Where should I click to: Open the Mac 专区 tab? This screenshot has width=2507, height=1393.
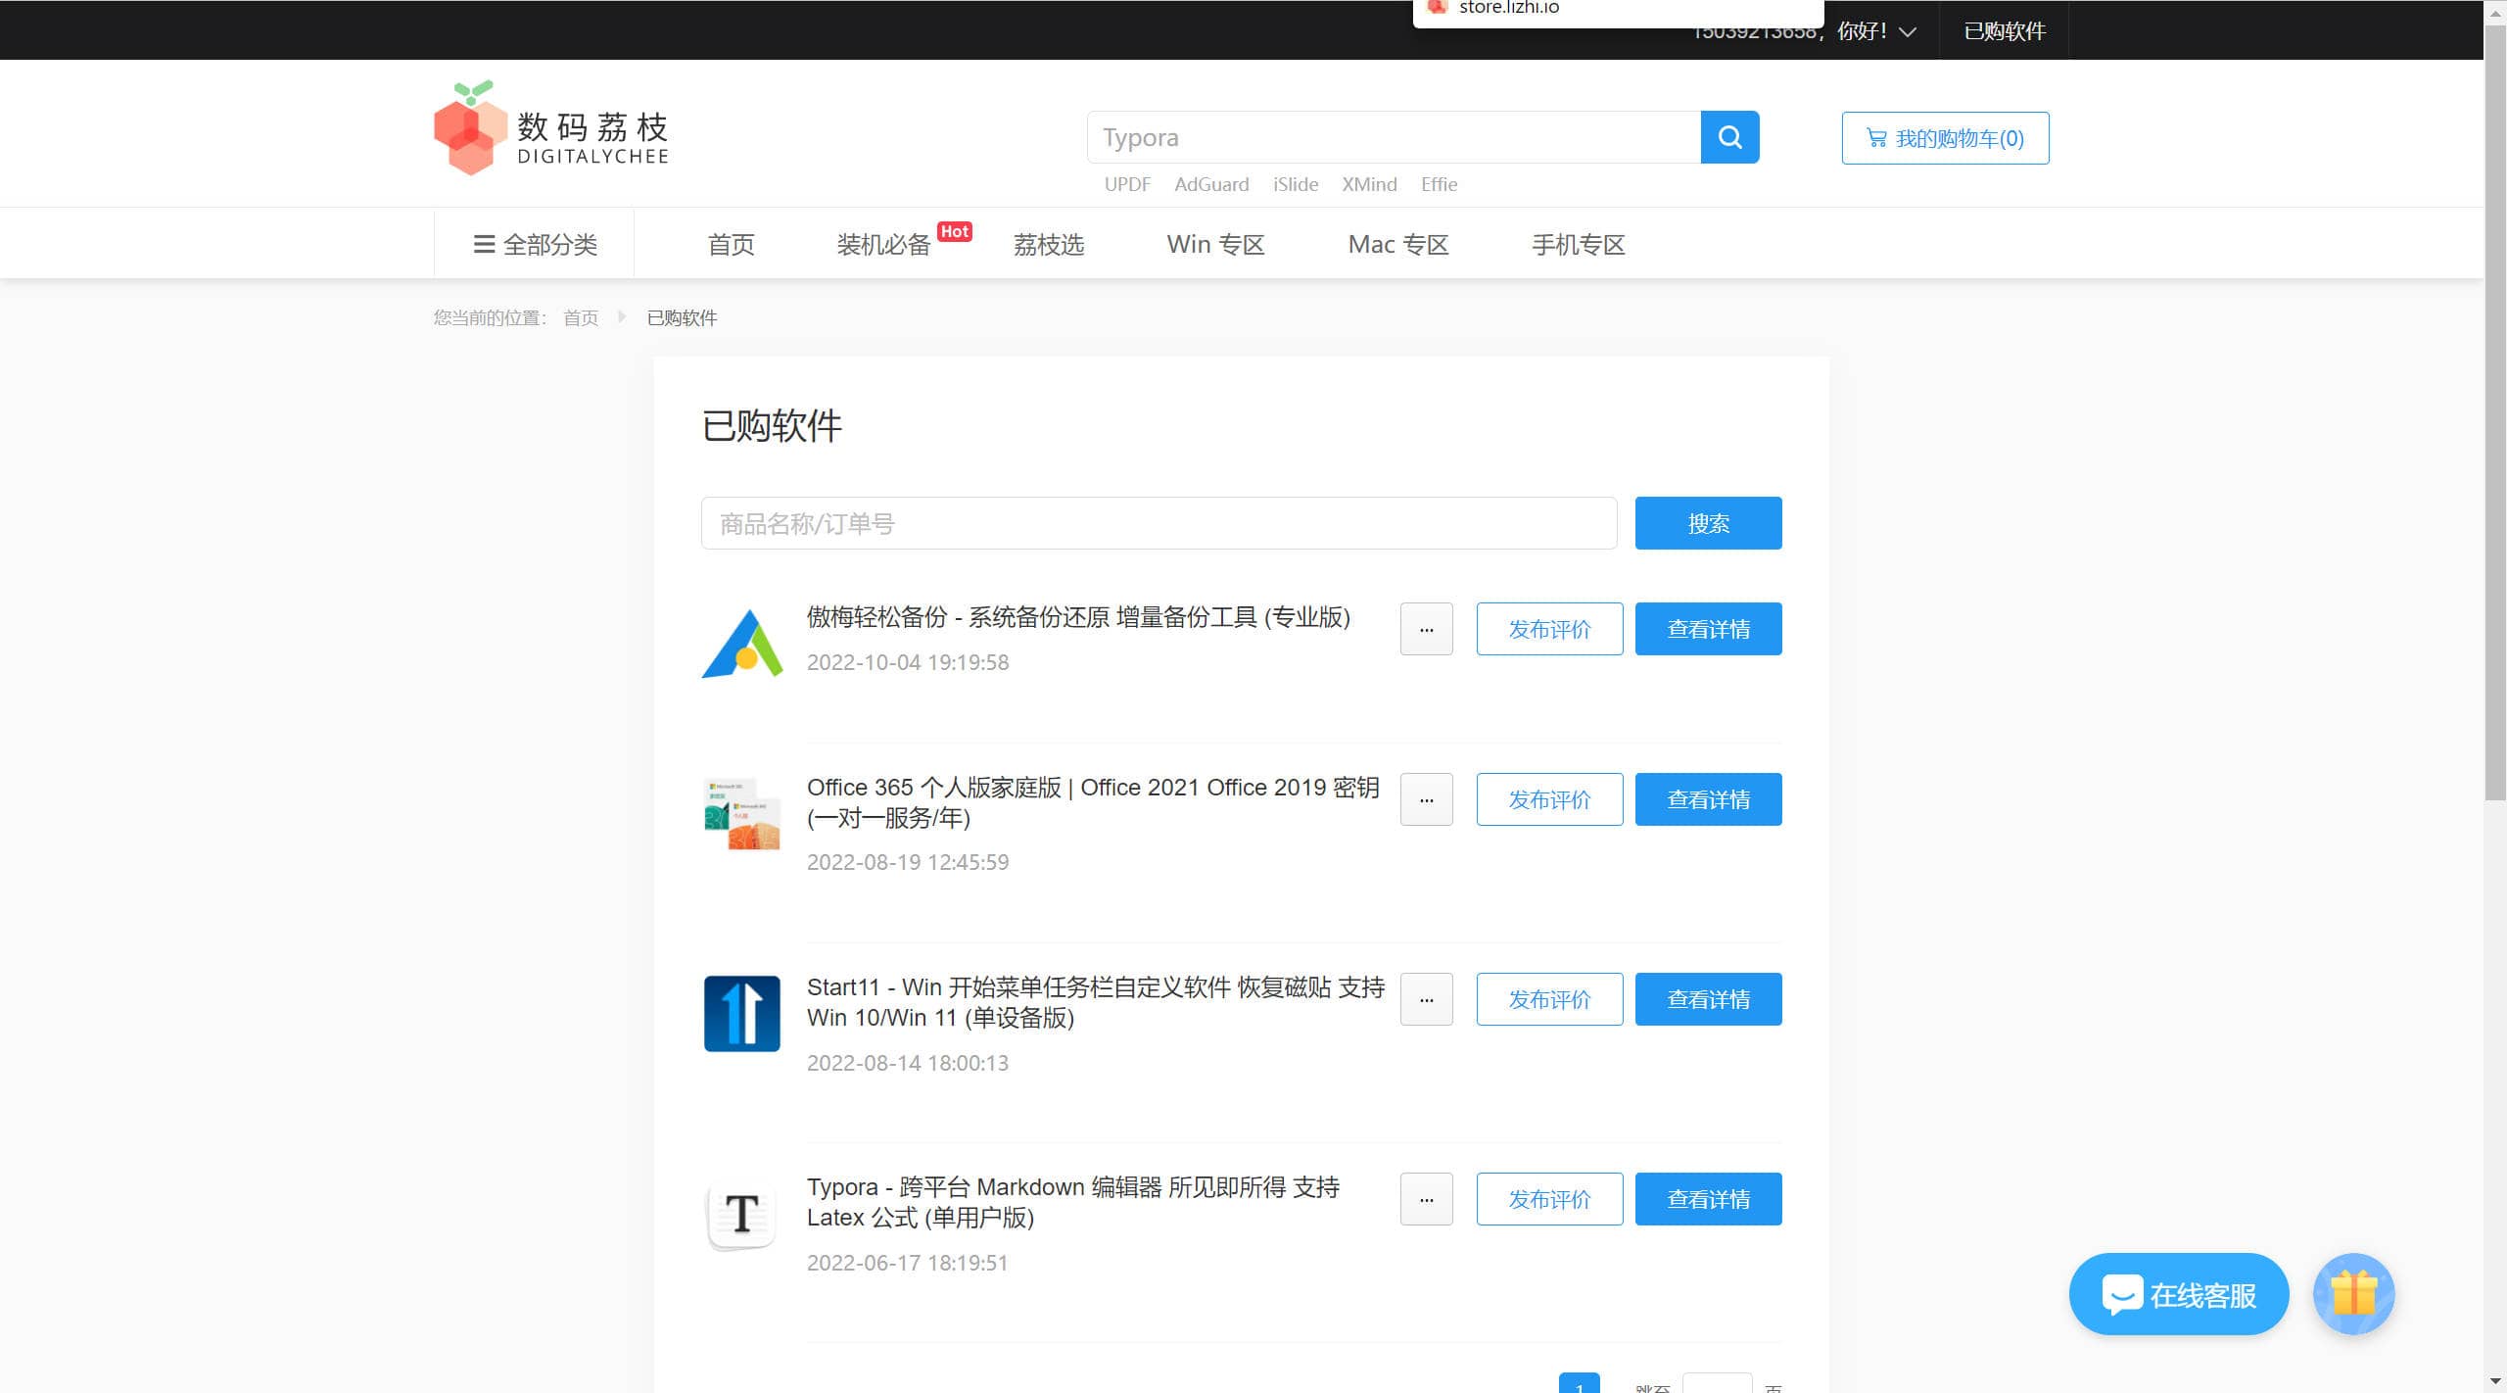(1398, 244)
